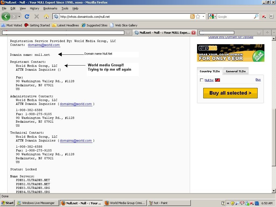Select the Country TLDs tab
276x207 pixels.
[x=210, y=71]
